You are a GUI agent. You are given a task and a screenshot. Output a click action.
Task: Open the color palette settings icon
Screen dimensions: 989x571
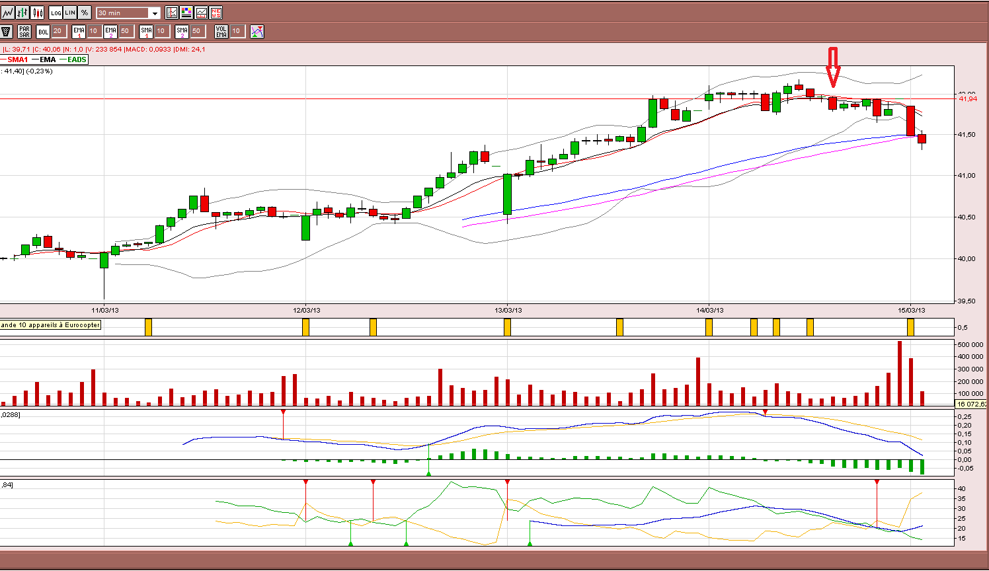click(x=186, y=13)
